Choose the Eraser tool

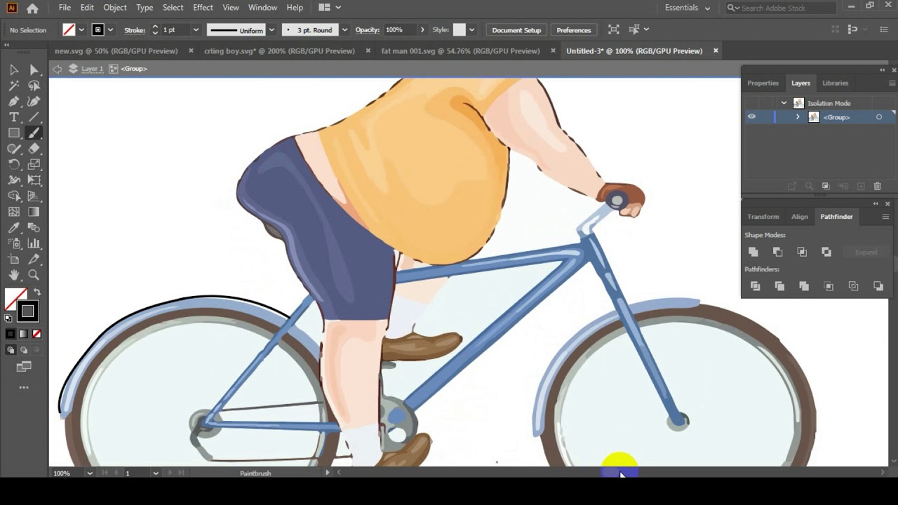34,149
